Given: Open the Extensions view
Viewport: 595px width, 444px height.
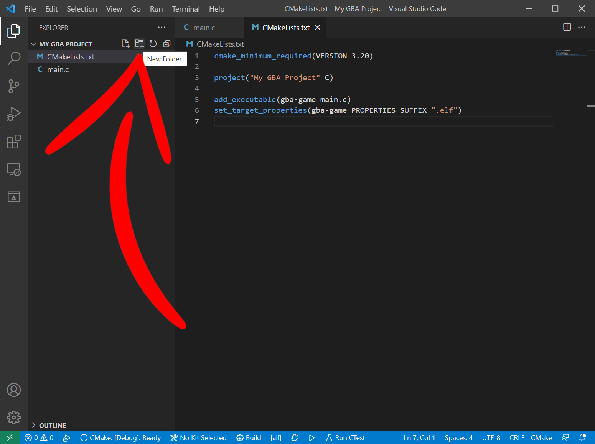Looking at the screenshot, I should (14, 141).
